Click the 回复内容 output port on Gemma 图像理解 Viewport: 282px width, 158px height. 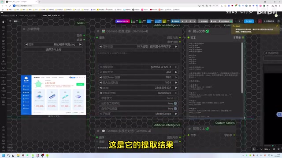[180, 38]
